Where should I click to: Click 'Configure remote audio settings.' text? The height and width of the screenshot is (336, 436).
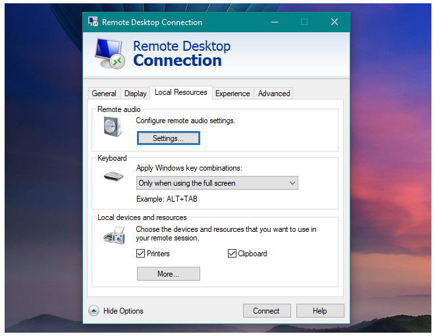(x=186, y=121)
